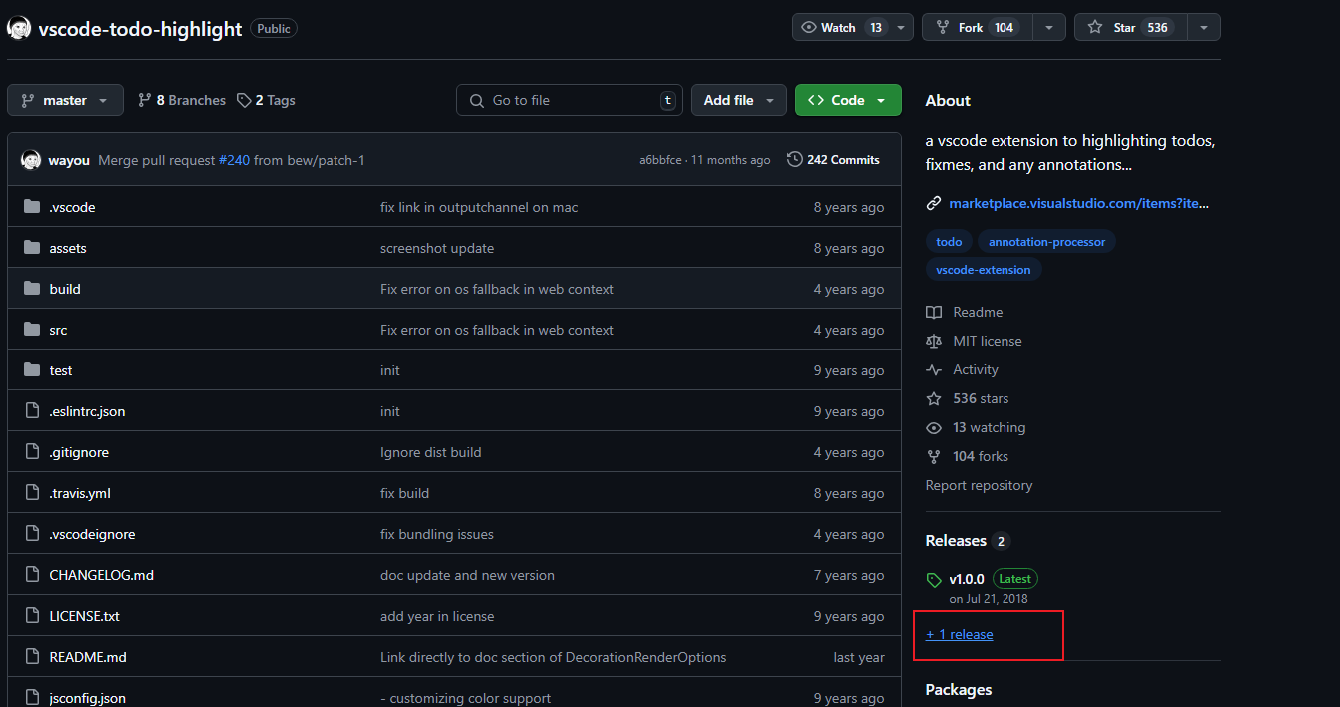Click the pulse icon next to Activity
This screenshot has width=1340, height=707.
934,369
